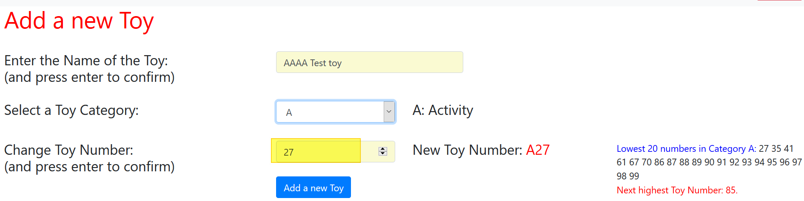
Task: Focus the toy name field 'AAAA Test toy'
Action: [x=369, y=63]
